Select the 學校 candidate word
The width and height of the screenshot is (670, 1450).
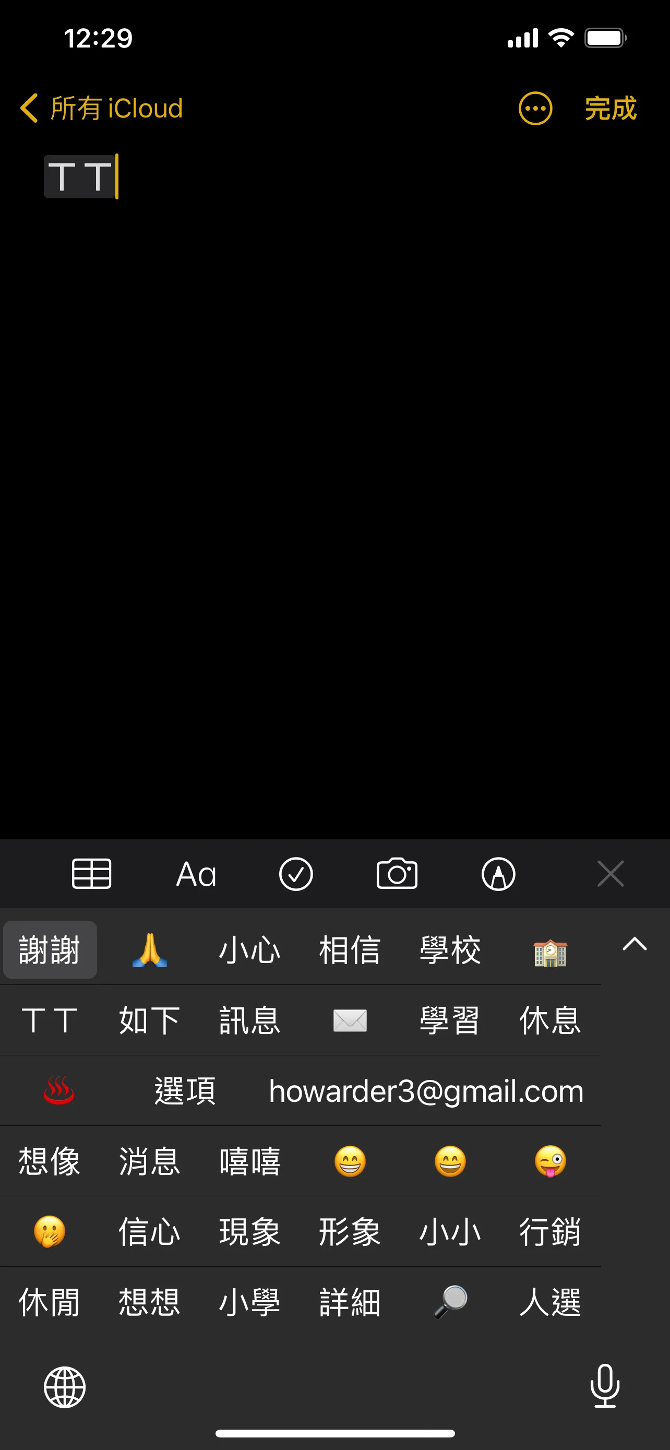pyautogui.click(x=450, y=950)
